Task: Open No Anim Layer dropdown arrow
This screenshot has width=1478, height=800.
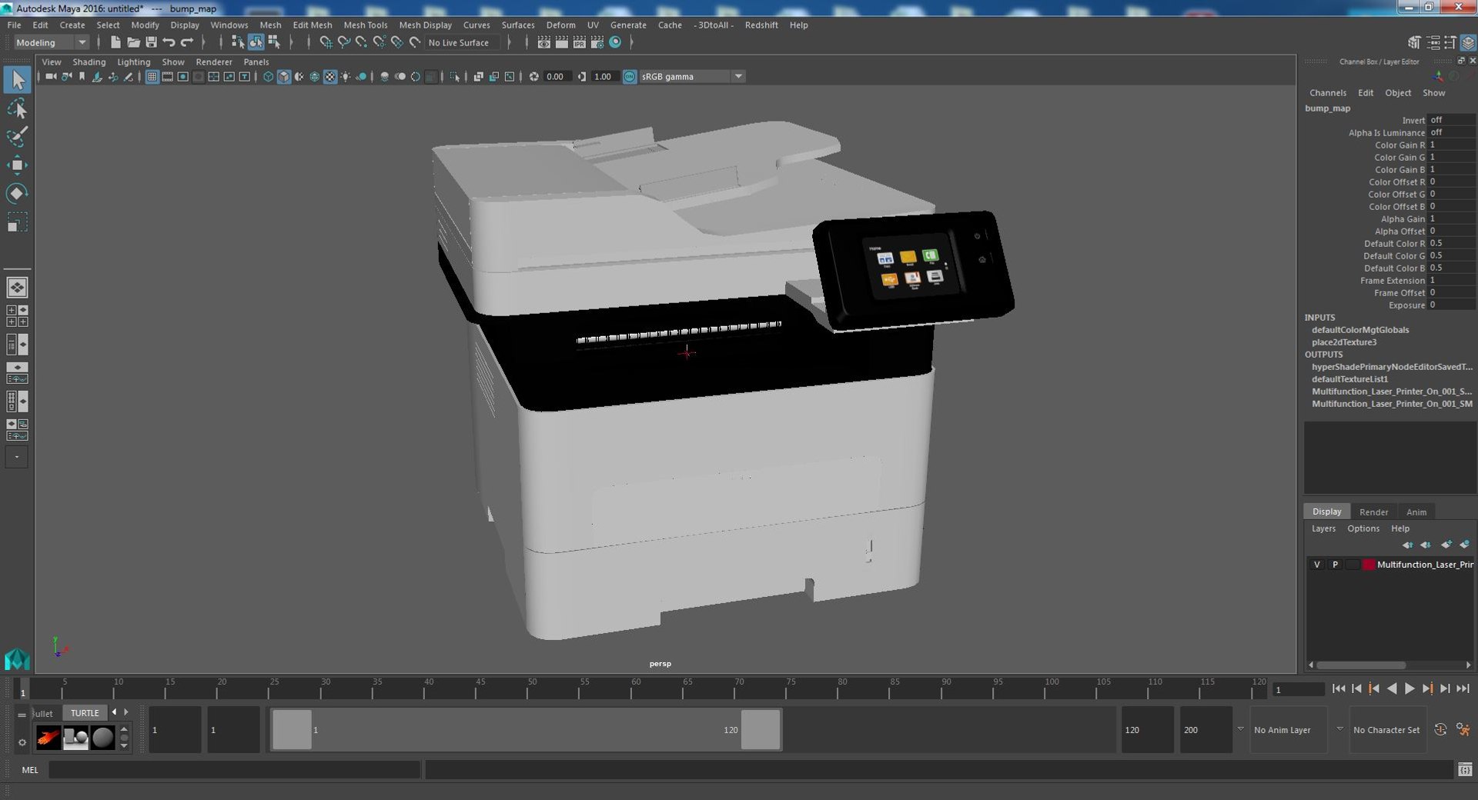Action: point(1240,729)
